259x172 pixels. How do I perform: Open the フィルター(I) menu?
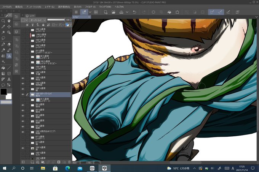(x=90, y=7)
